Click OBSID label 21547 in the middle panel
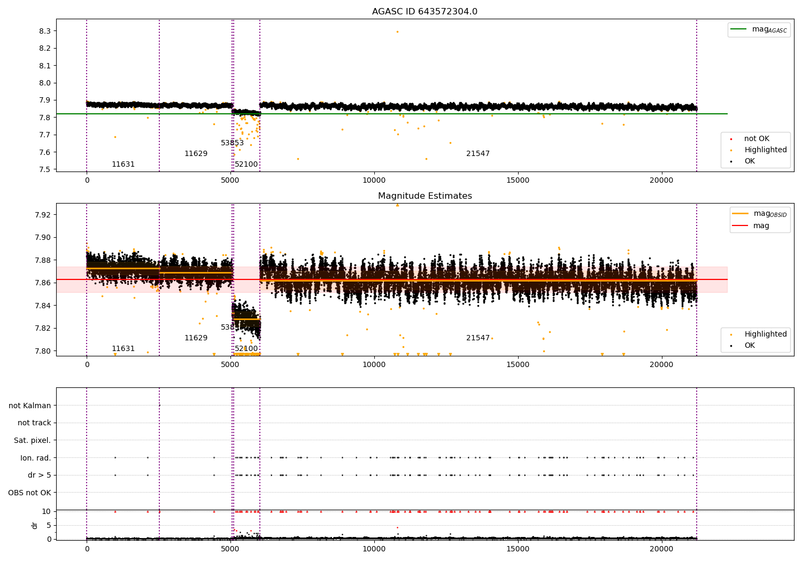 478,338
